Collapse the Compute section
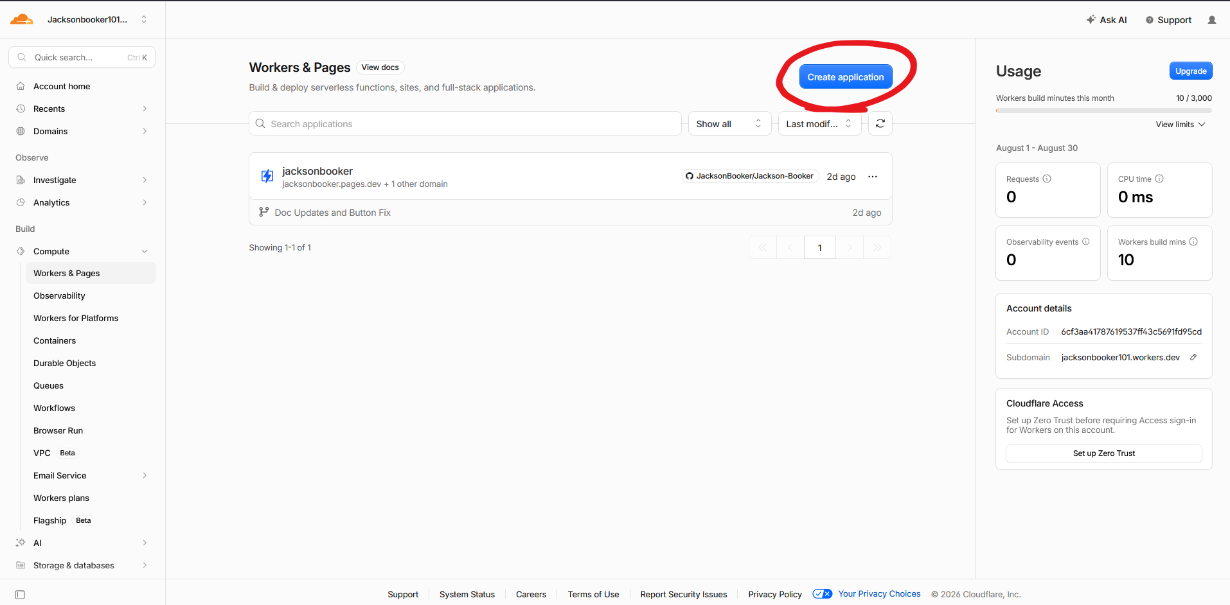Screen dimensions: 1230x605 tap(145, 251)
